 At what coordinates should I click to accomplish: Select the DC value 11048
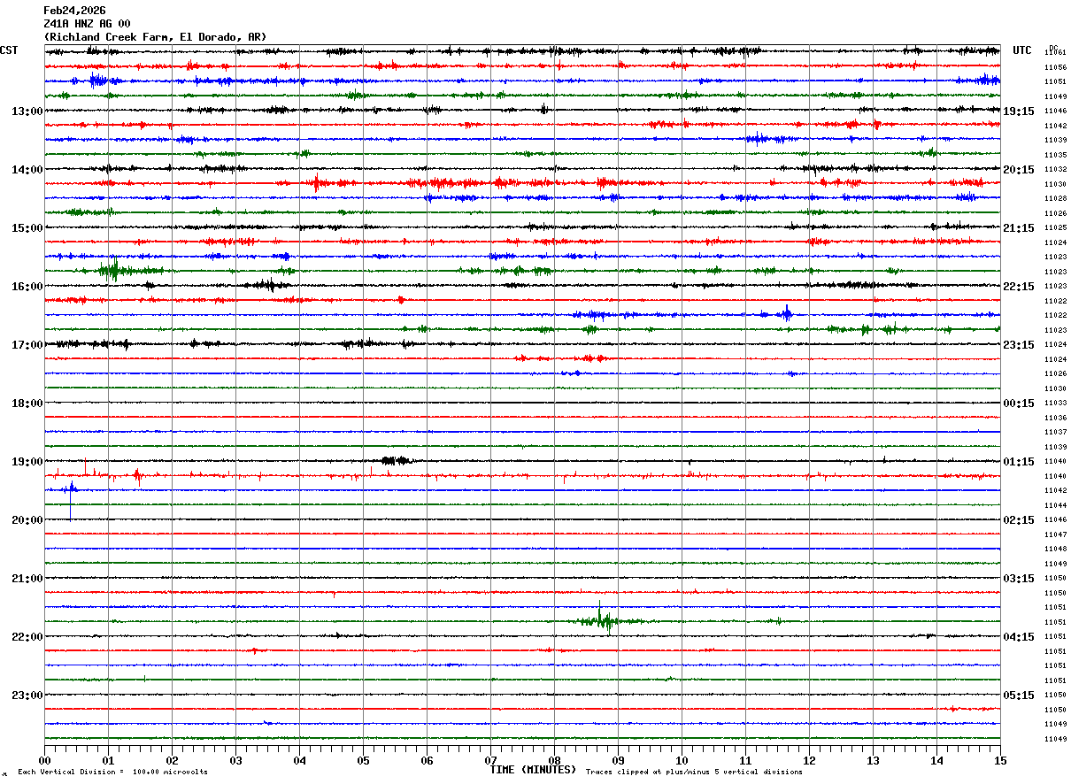tap(1055, 550)
